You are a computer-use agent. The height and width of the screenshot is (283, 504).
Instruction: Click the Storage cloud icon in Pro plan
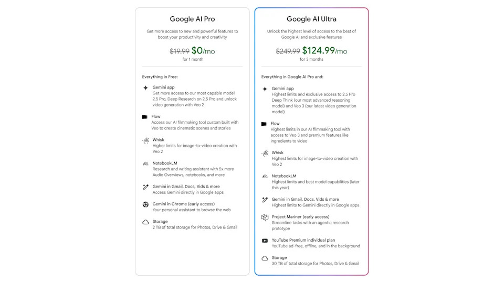[x=145, y=222]
